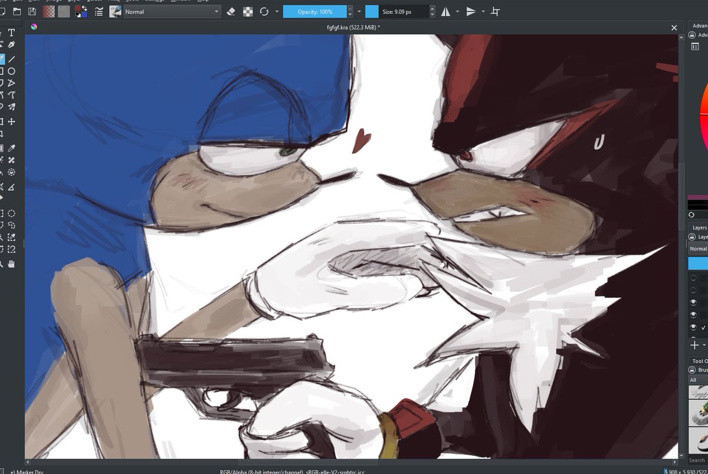Select the Measure tool

coord(11,187)
